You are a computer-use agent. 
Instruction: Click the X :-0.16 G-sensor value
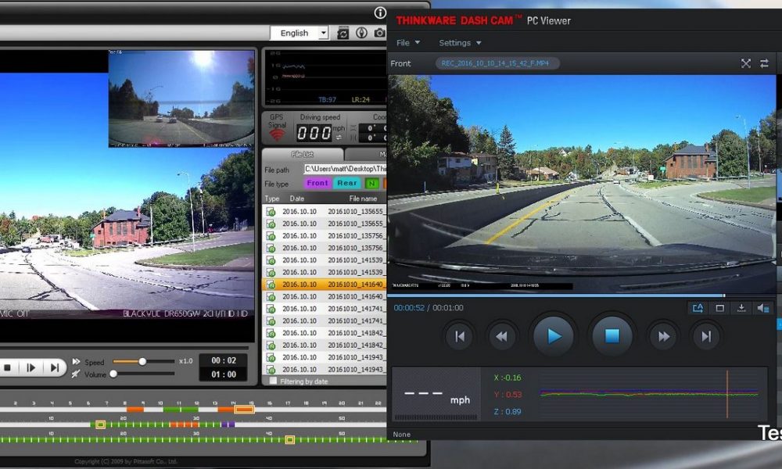click(508, 378)
